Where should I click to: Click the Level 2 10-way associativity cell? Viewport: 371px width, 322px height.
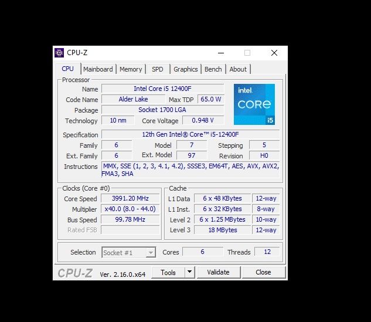point(266,219)
